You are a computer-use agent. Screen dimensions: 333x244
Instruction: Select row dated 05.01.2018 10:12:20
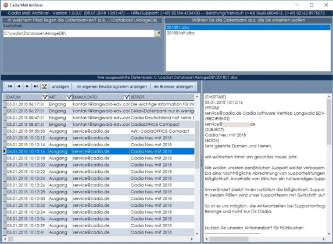(100, 165)
